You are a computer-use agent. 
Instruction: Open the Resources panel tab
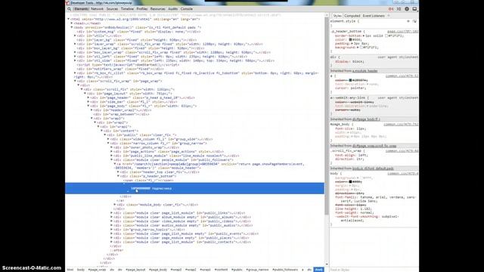pyautogui.click(x=158, y=9)
